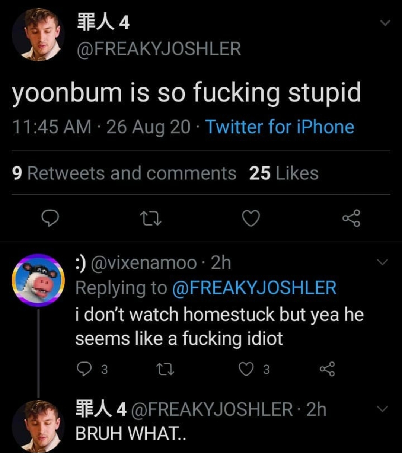Open @vixenamoo profile from handle
The width and height of the screenshot is (402, 453).
[x=144, y=263]
